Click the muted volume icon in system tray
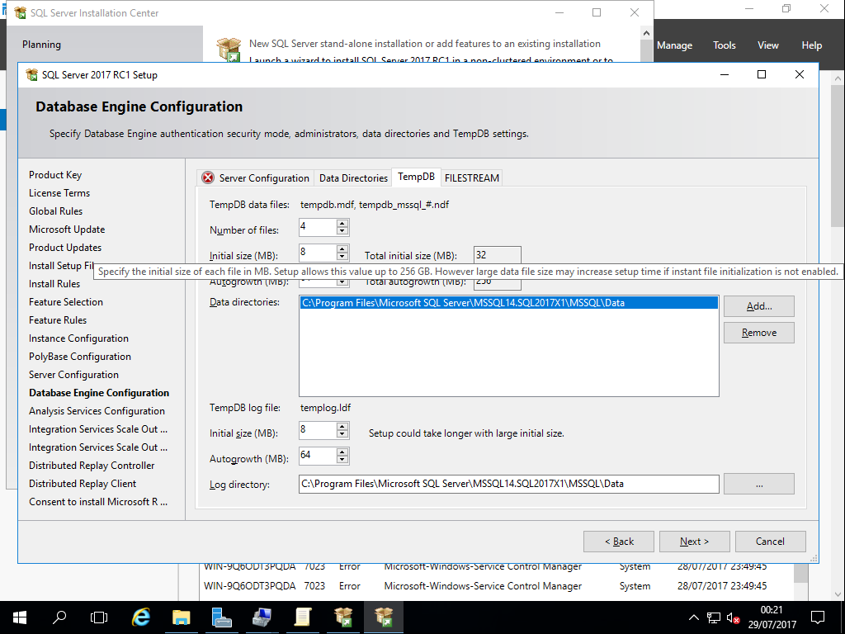This screenshot has height=634, width=845. [732, 617]
